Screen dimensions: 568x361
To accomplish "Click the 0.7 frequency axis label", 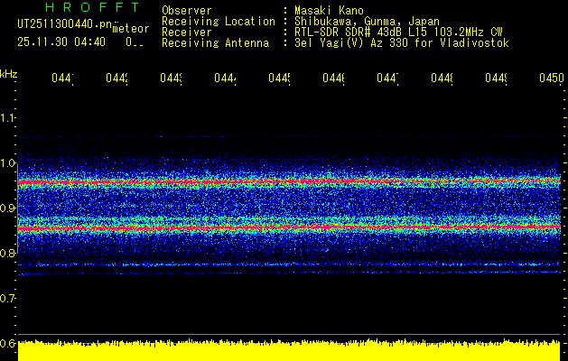I will tap(8, 298).
